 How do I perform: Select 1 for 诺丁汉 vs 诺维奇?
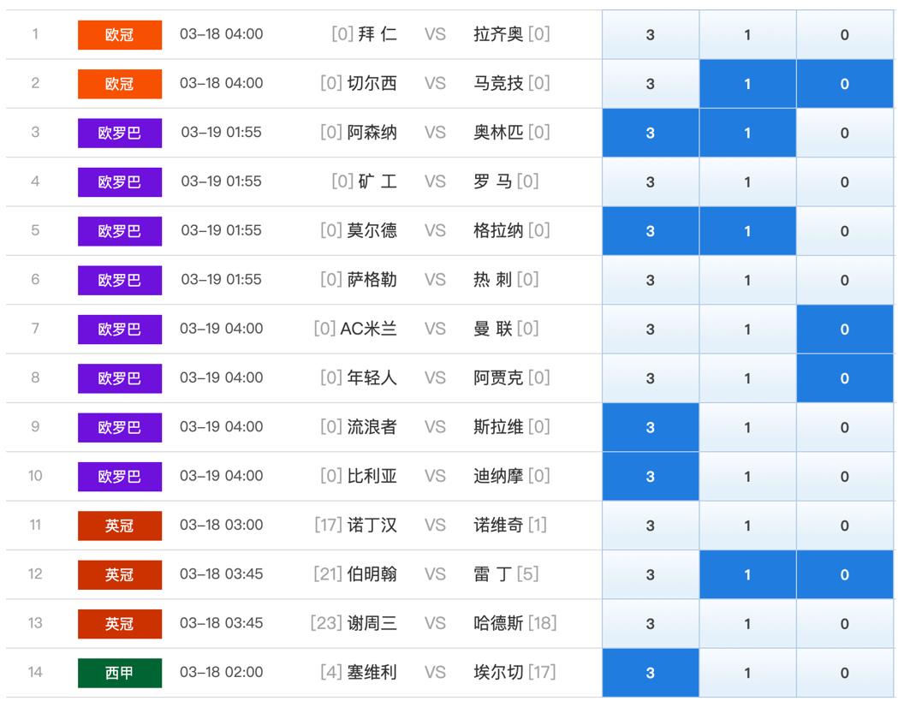(x=747, y=526)
